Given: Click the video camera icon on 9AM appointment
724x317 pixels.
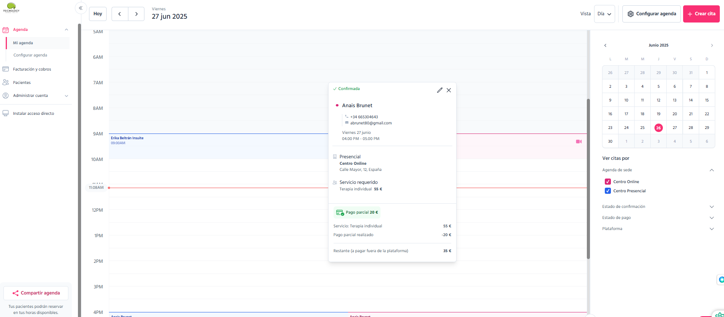Looking at the screenshot, I should point(579,142).
